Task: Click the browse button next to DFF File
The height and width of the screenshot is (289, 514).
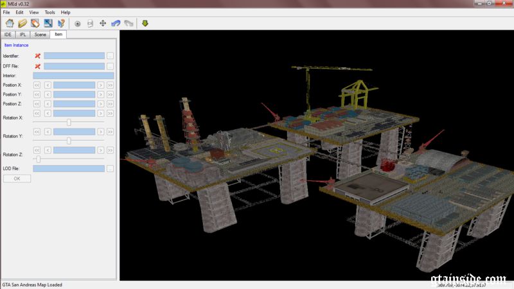Action: click(x=110, y=66)
